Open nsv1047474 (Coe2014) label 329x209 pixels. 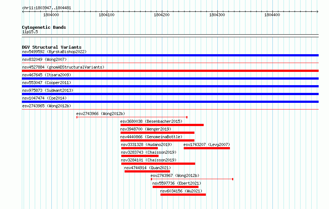coord(44,98)
